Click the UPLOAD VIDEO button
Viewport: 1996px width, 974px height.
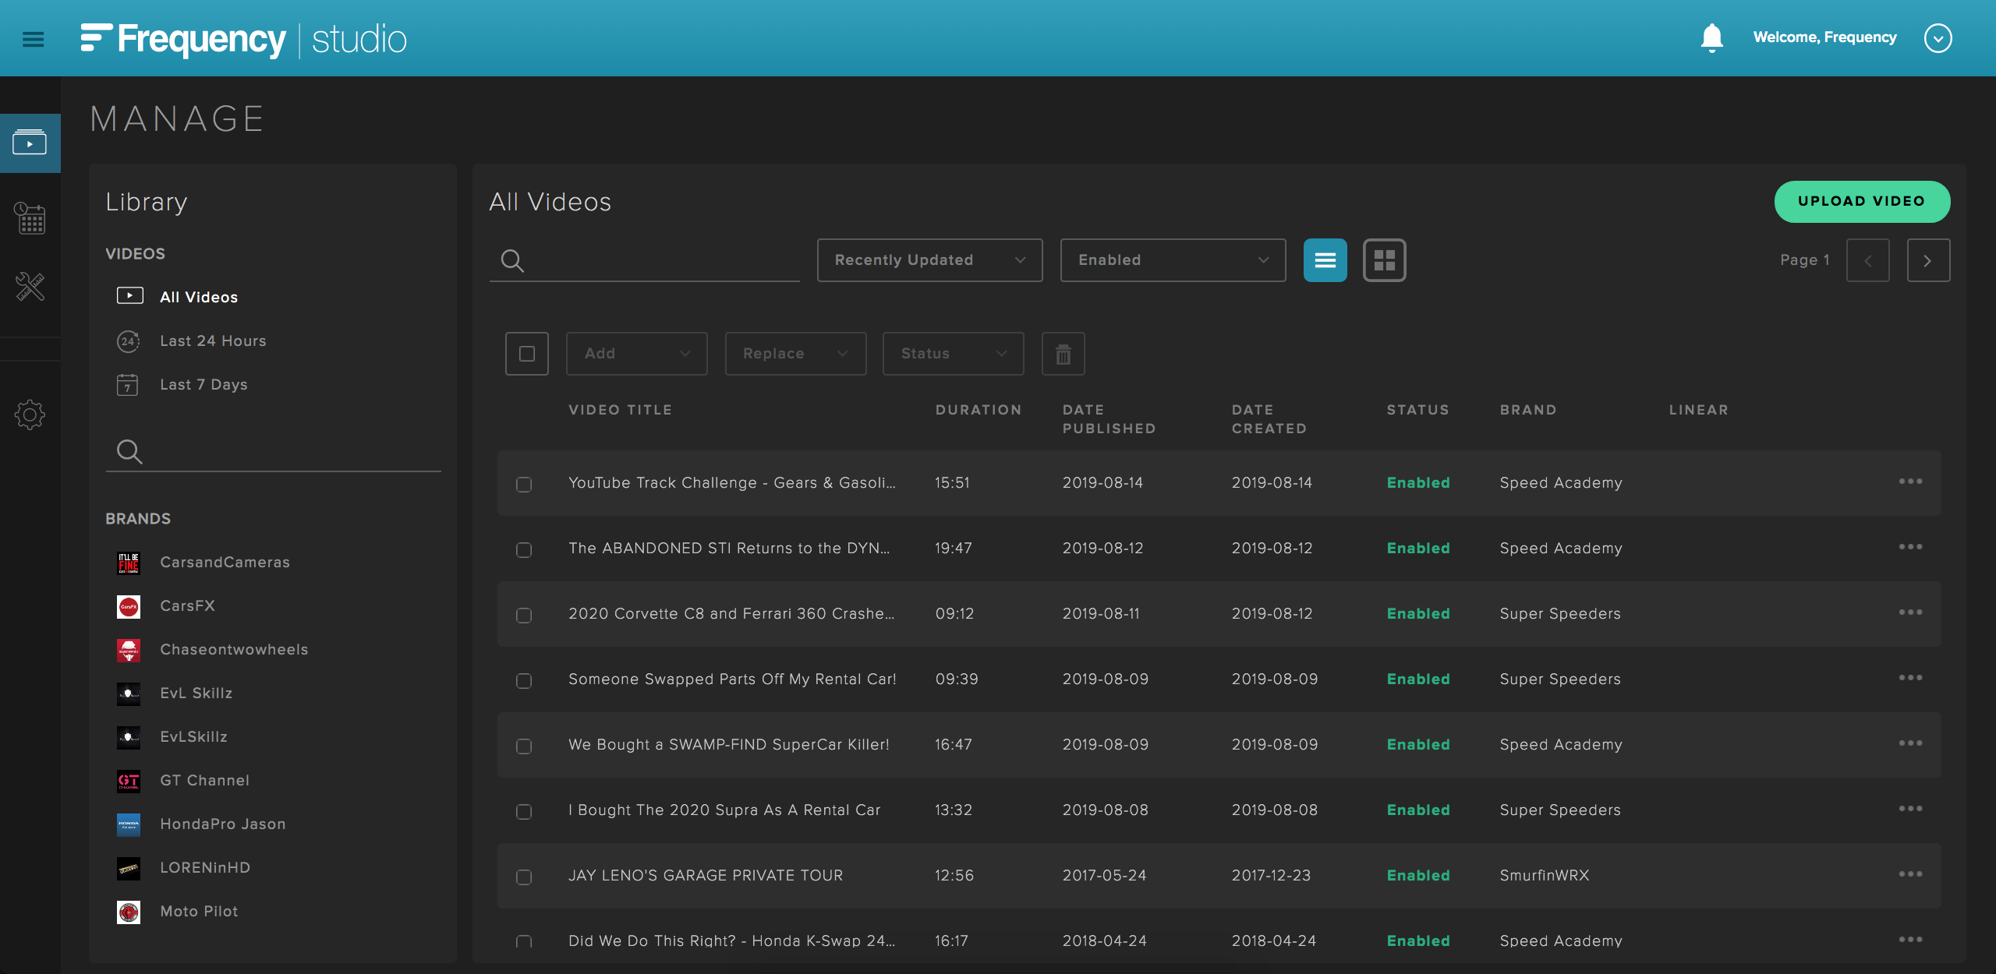coord(1862,201)
